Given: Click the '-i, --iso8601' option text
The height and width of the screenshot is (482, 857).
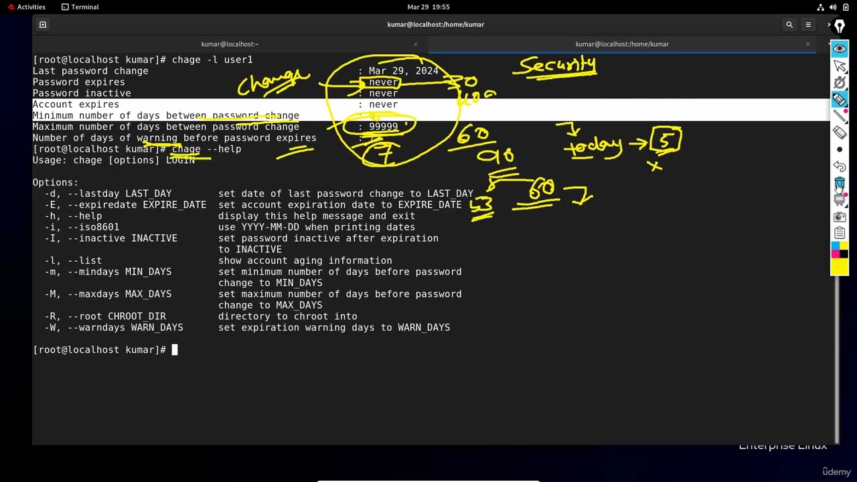Looking at the screenshot, I should click(82, 227).
